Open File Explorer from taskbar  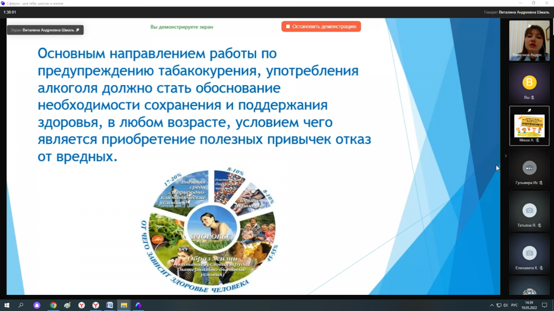(124, 305)
